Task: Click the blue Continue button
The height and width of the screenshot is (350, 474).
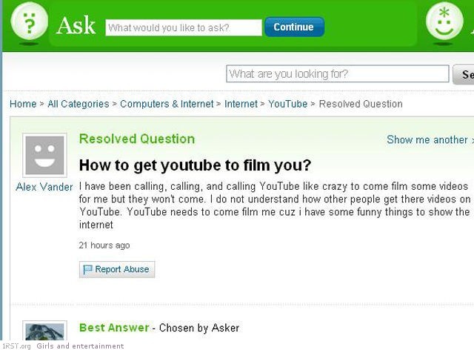Action: coord(295,27)
